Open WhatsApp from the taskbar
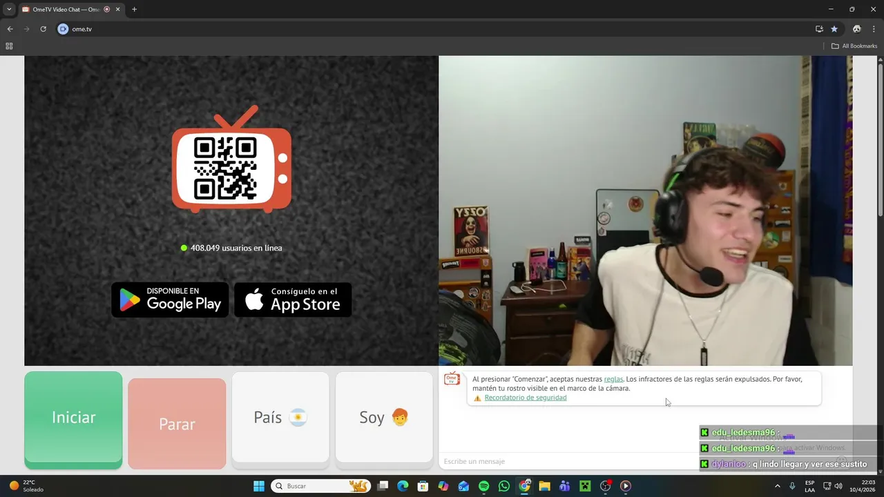Image resolution: width=884 pixels, height=497 pixels. click(504, 486)
